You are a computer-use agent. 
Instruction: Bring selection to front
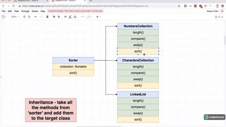click(54, 17)
